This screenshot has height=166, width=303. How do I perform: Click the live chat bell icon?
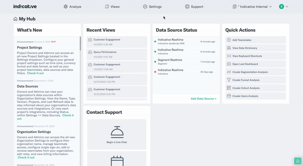pyautogui.click(x=117, y=132)
